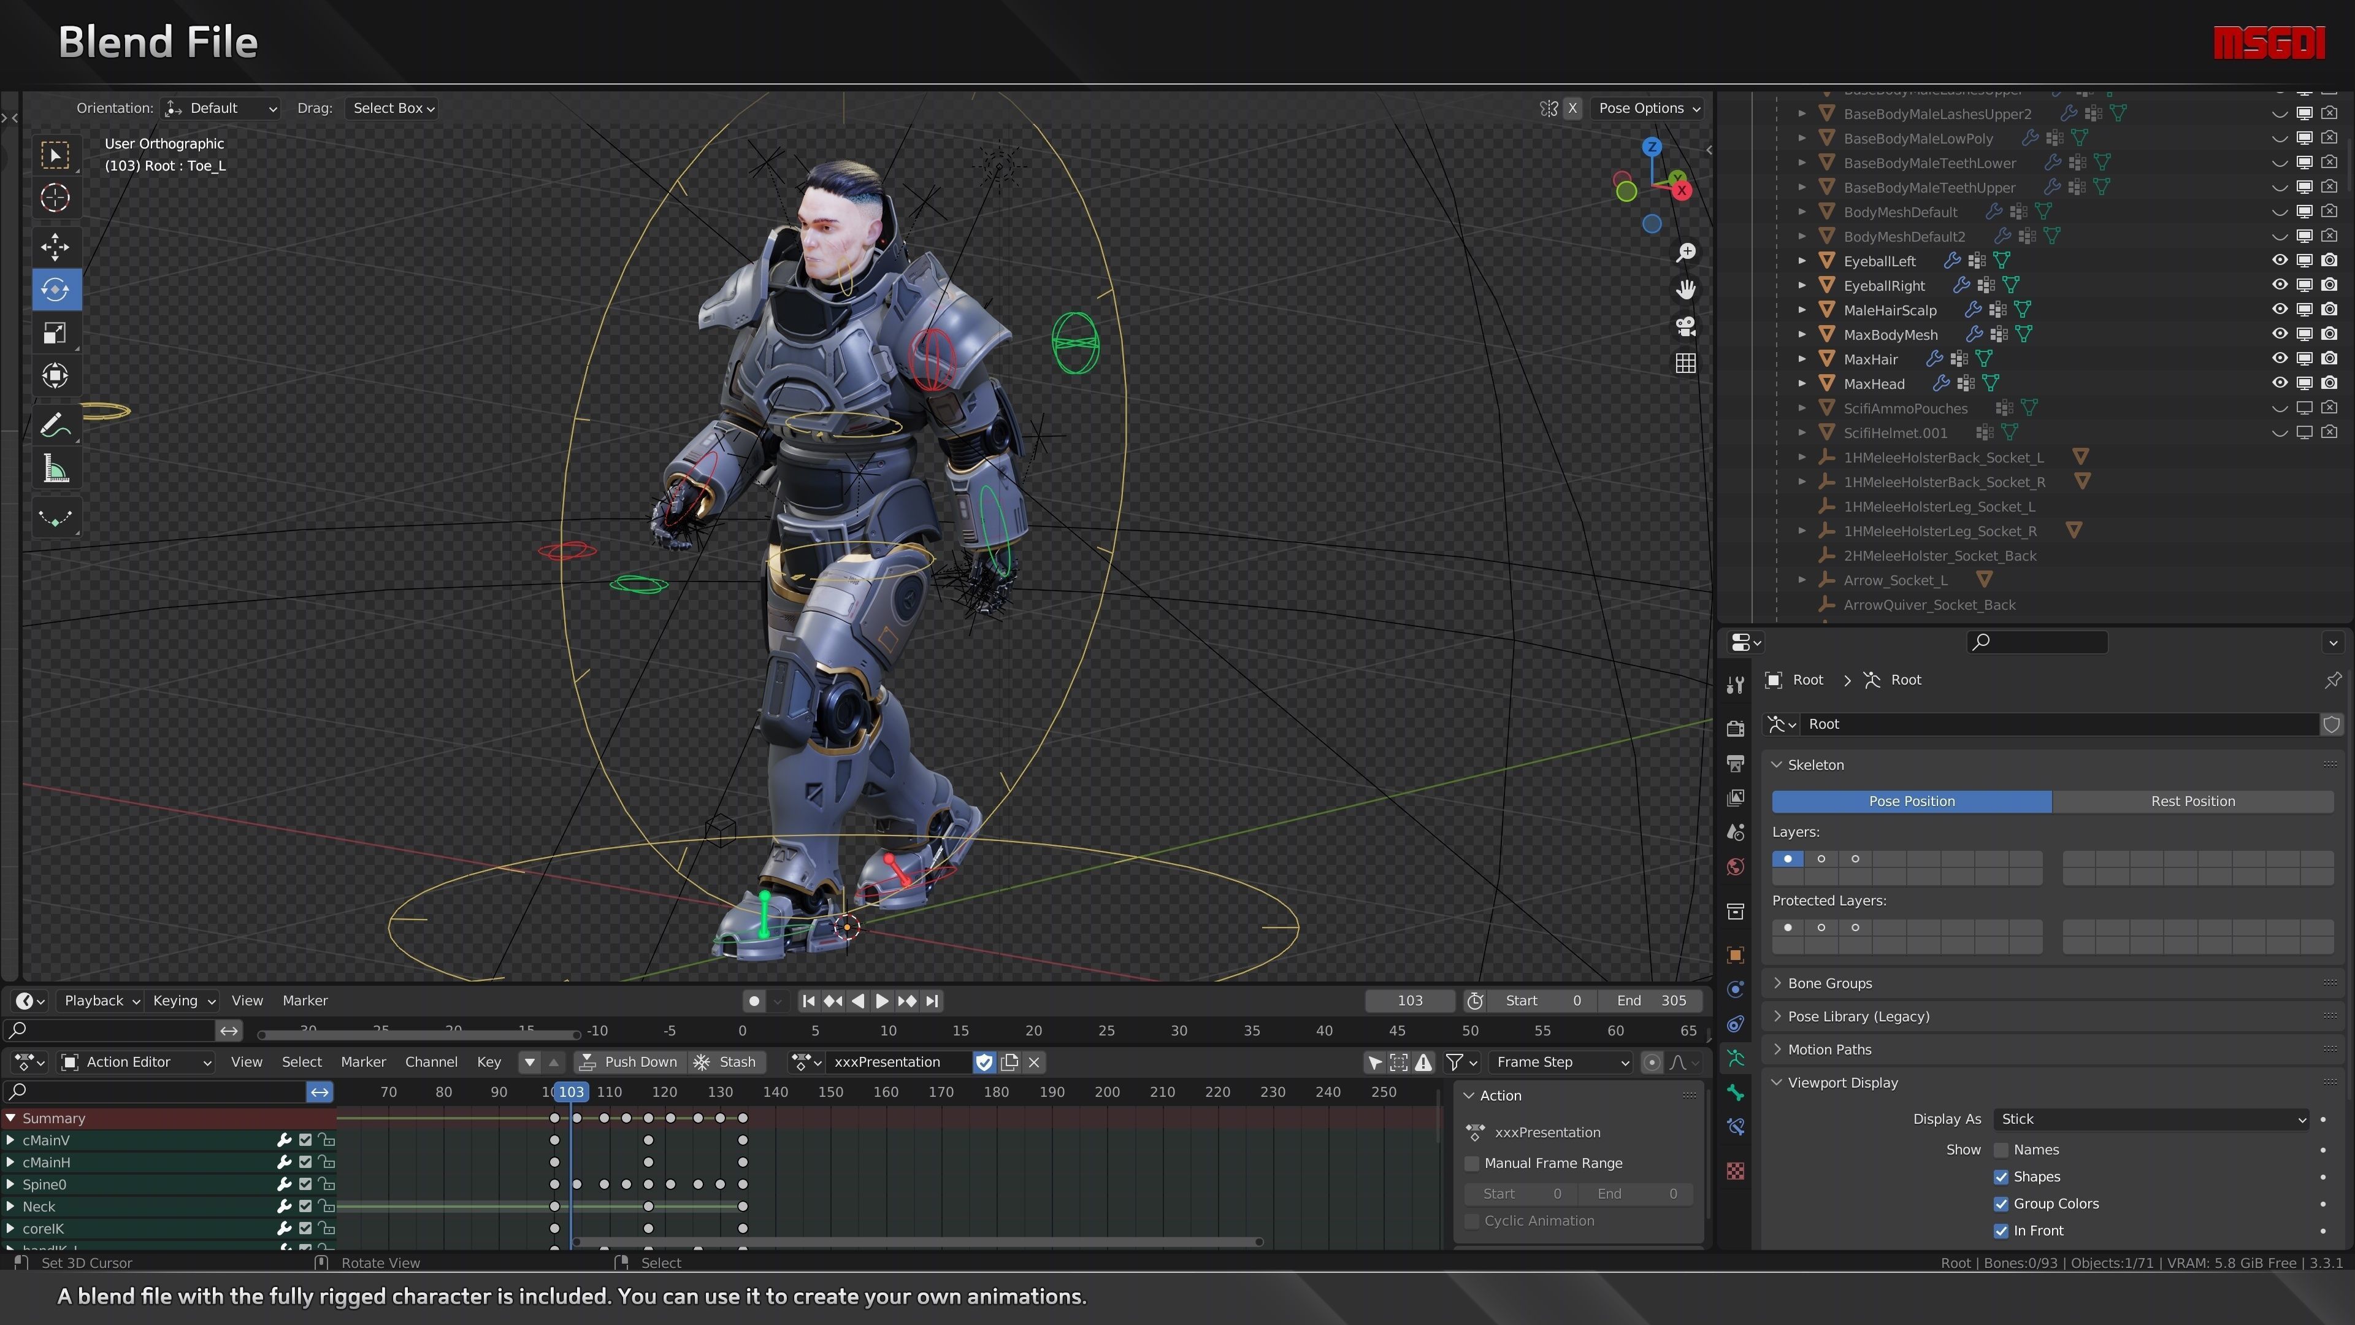This screenshot has height=1325, width=2355.
Task: Click the pan view hand icon
Action: coord(1686,290)
